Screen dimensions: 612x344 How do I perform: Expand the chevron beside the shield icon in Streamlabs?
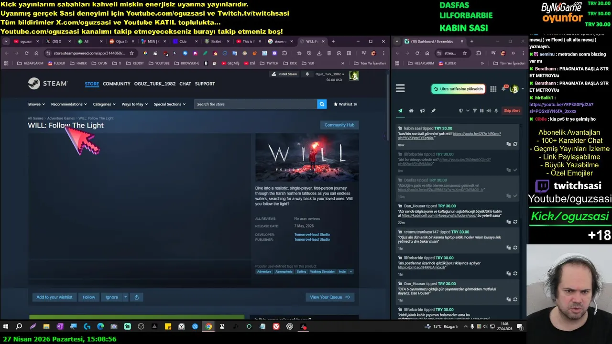click(x=468, y=111)
